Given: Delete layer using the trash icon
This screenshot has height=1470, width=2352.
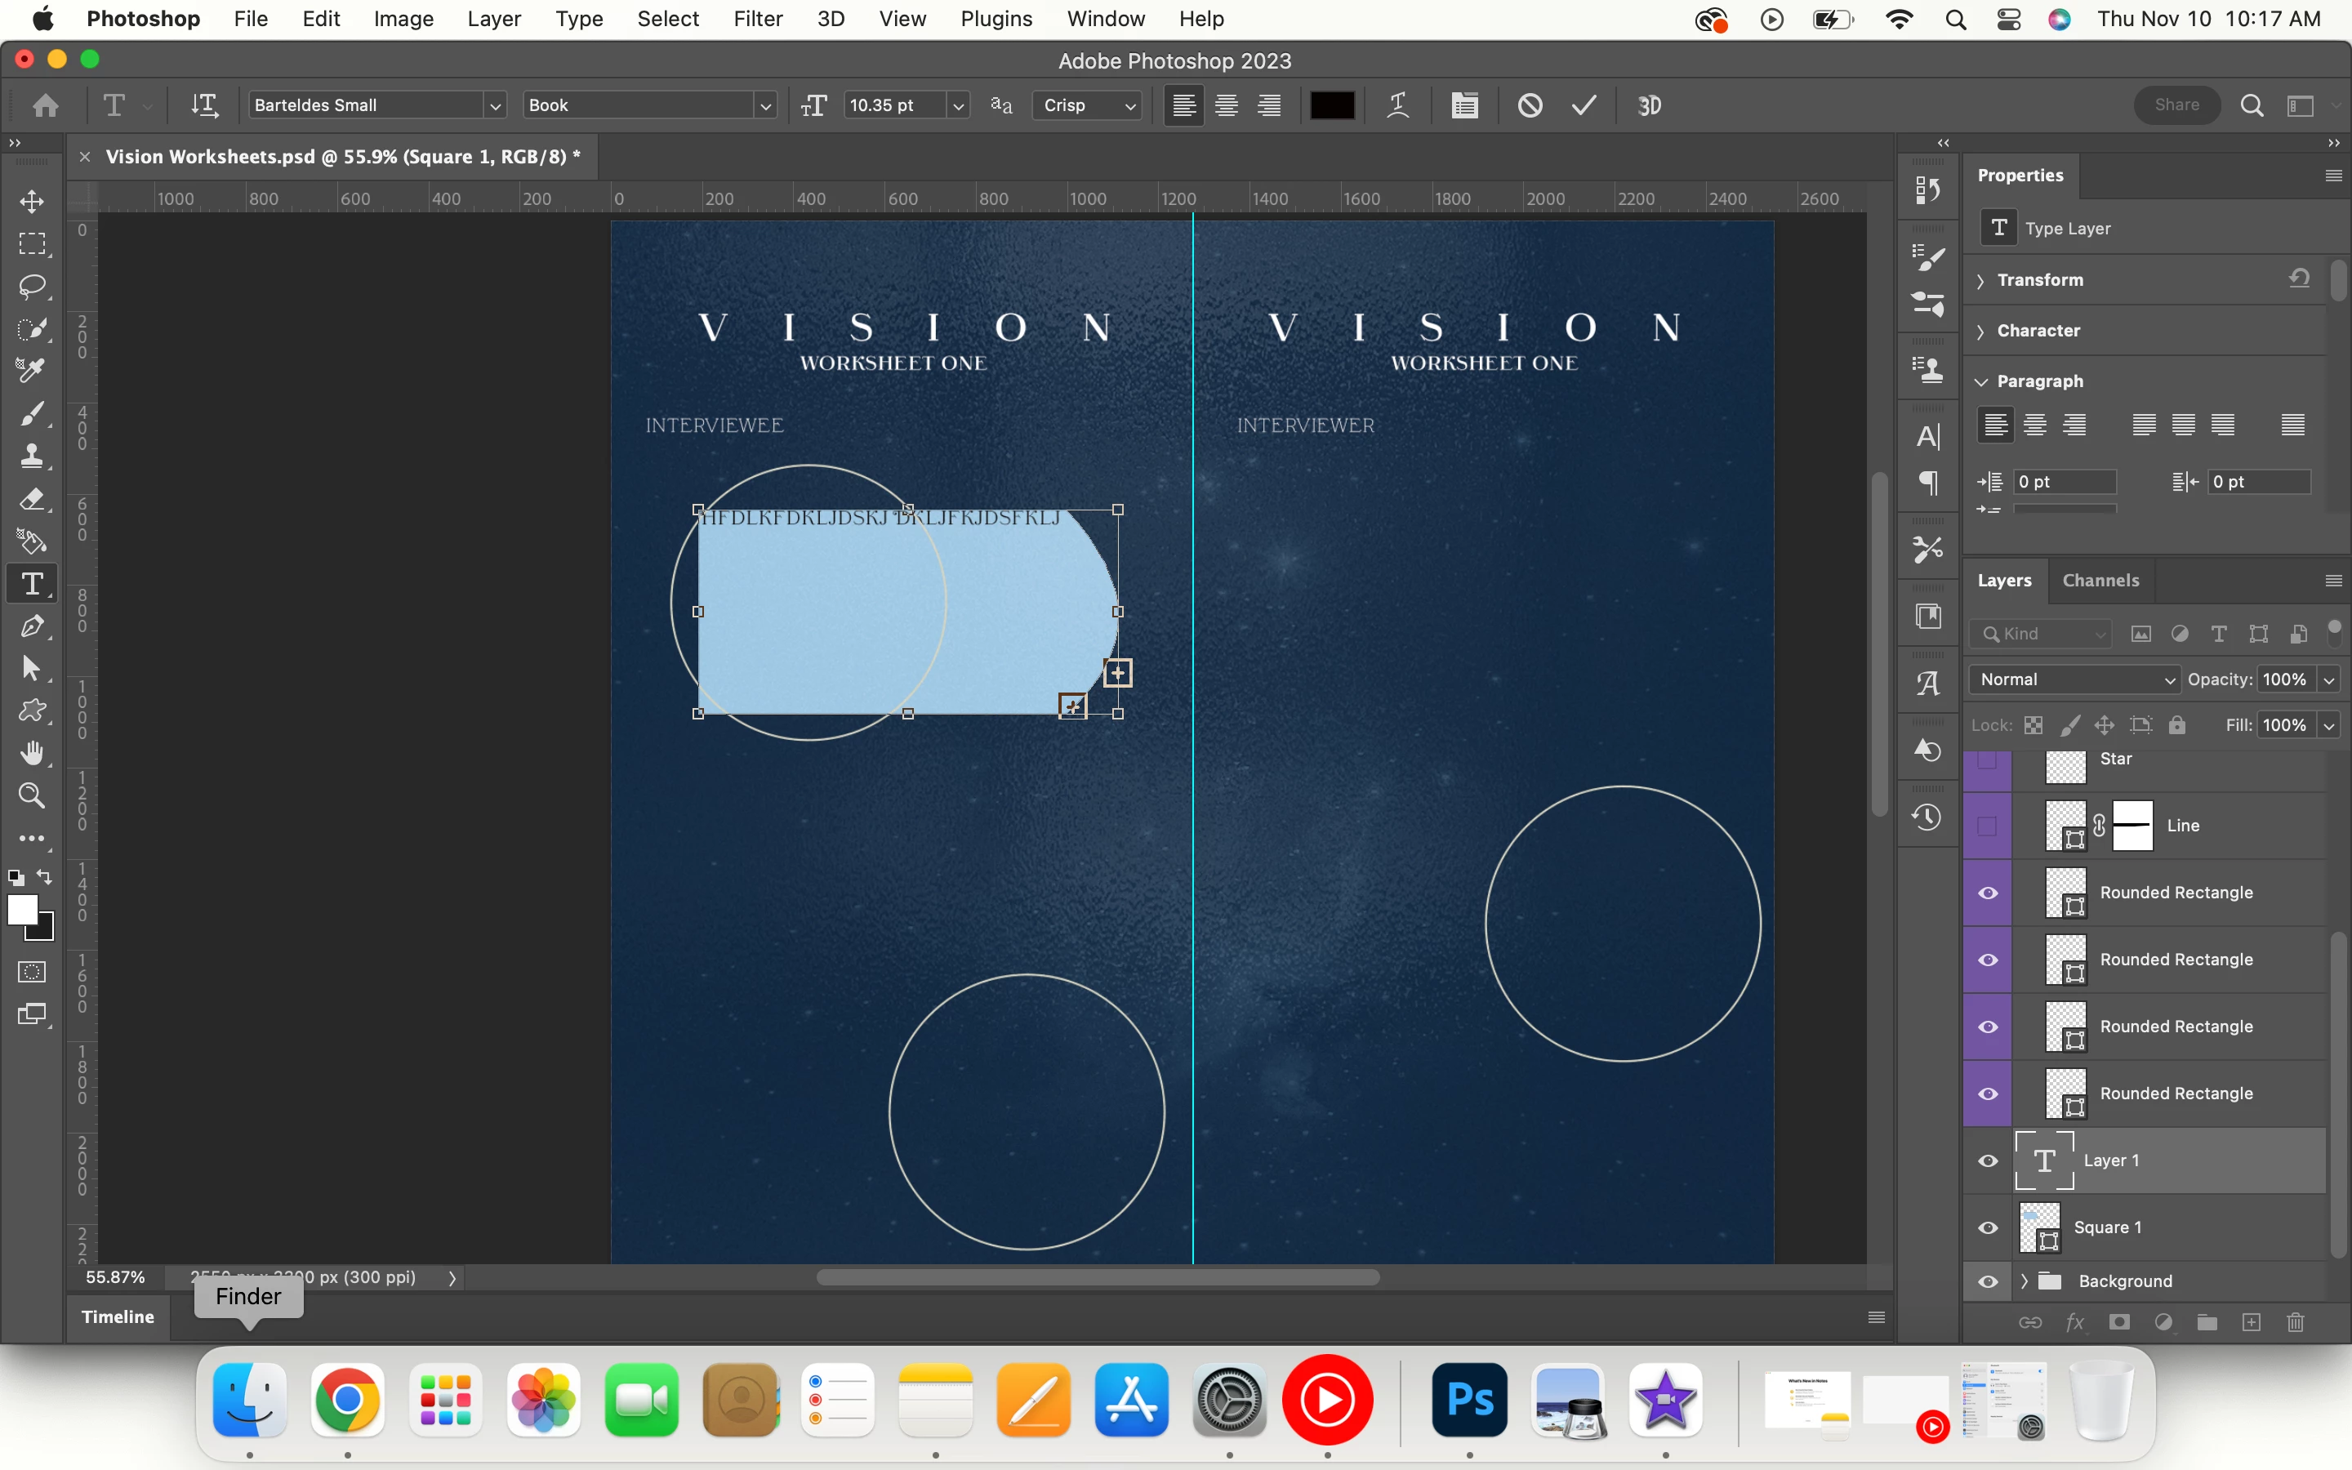Looking at the screenshot, I should click(x=2296, y=1322).
